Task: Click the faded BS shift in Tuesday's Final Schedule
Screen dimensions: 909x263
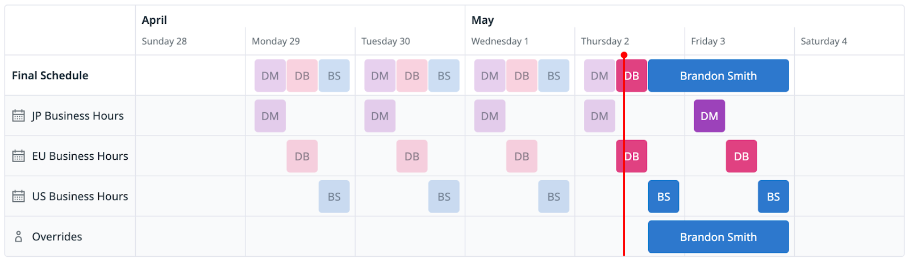Action: (x=444, y=75)
